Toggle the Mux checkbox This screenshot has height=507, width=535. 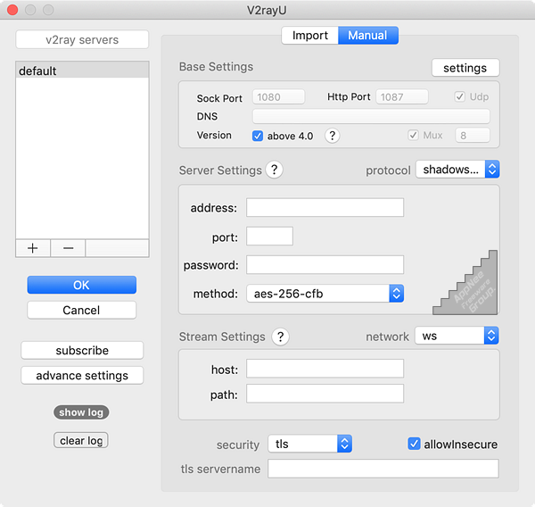(413, 136)
